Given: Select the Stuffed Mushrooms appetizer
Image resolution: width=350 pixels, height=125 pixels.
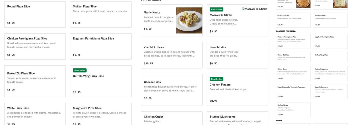Looking at the screenshot, I should (x=237, y=118).
